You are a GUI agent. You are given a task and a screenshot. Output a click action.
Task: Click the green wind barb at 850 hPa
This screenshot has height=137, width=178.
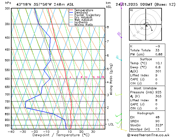[119, 115]
